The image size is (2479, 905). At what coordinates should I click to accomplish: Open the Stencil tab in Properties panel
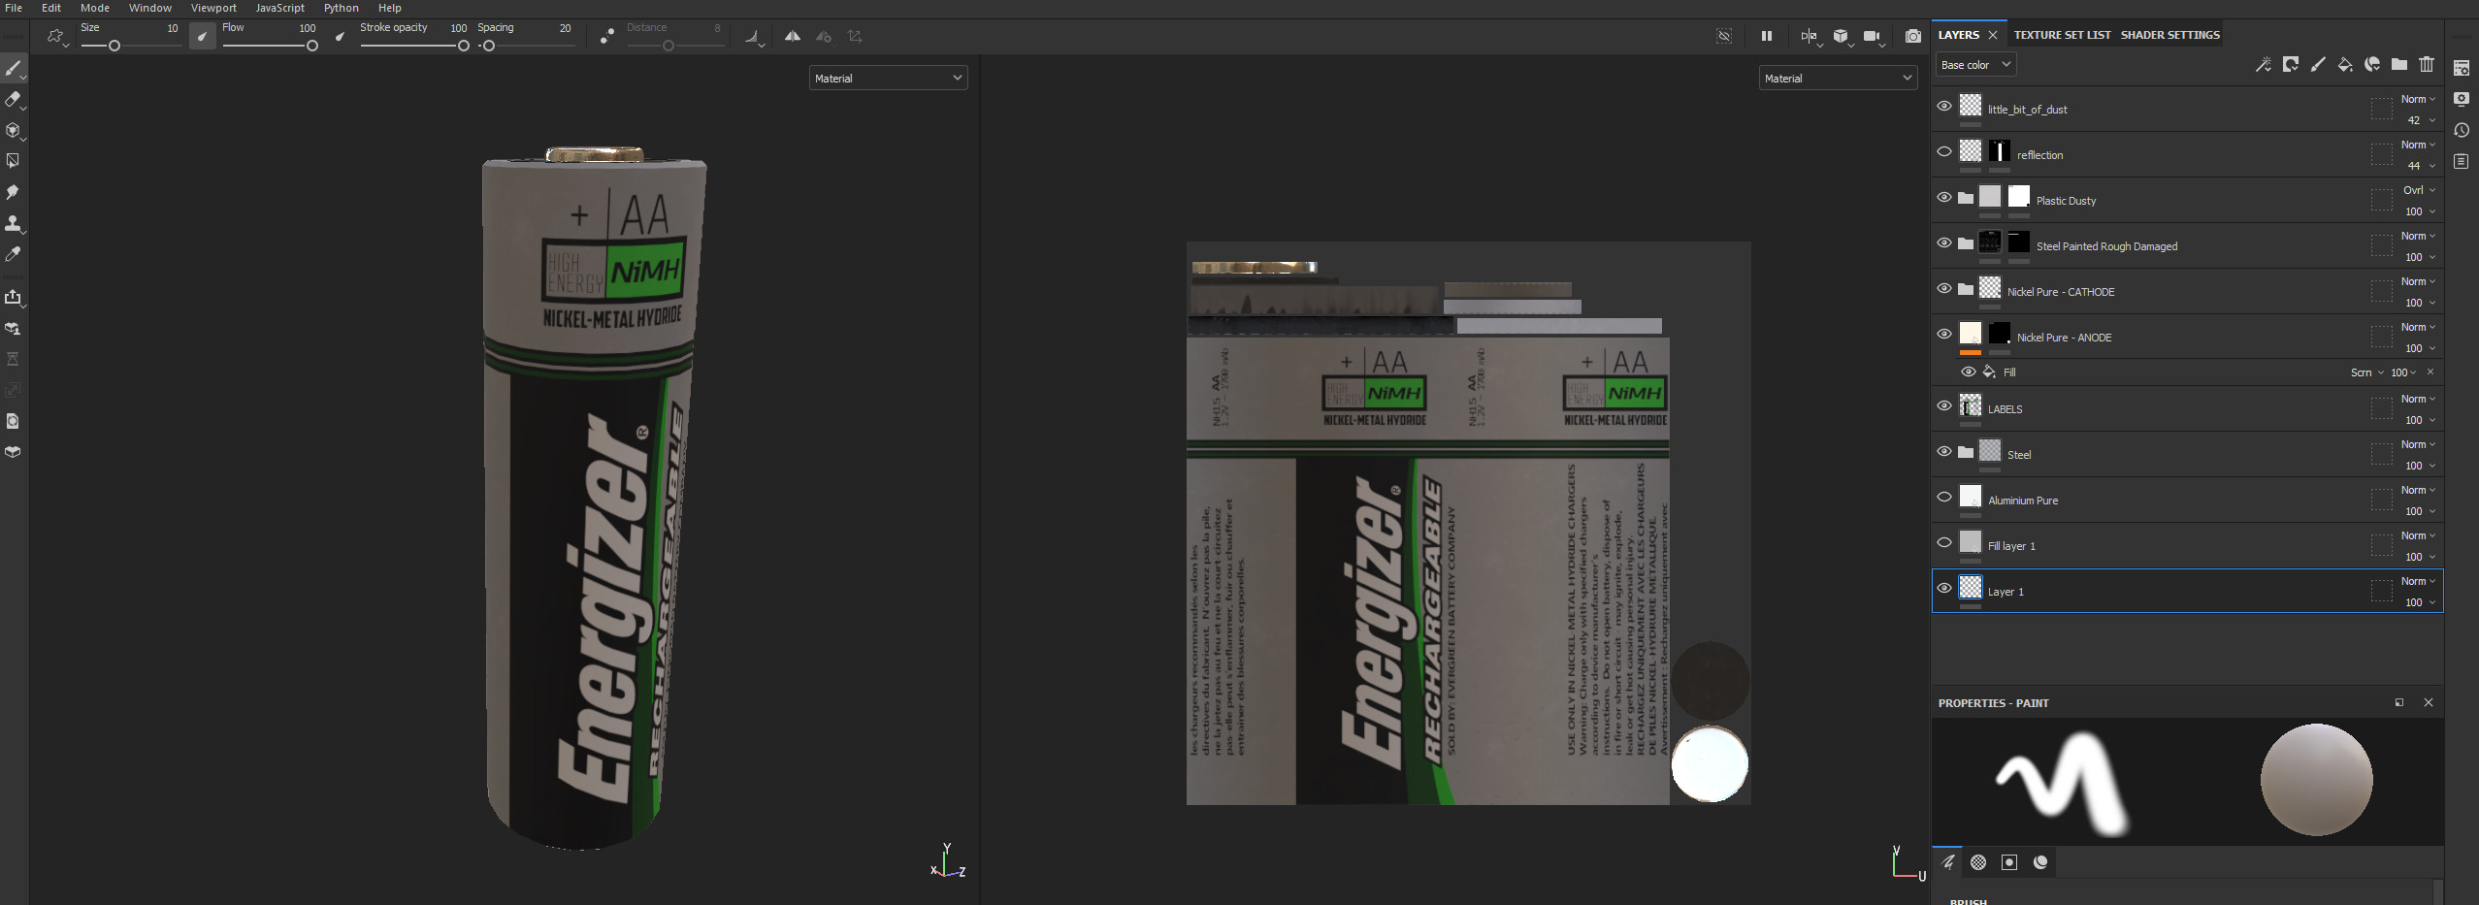click(2009, 862)
